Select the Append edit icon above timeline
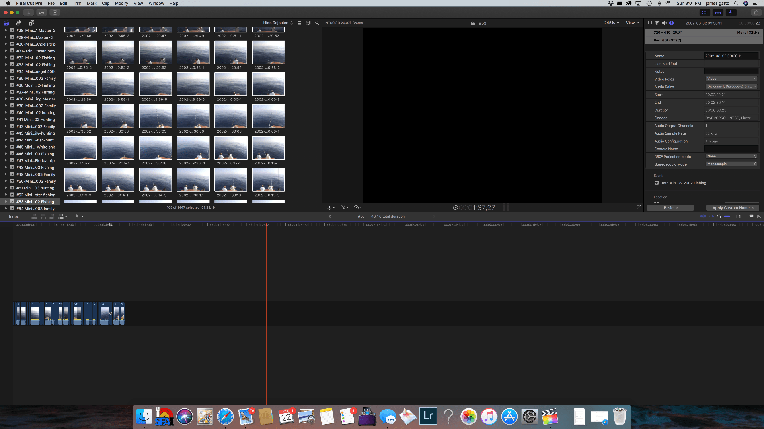This screenshot has height=429, width=764. coord(52,216)
